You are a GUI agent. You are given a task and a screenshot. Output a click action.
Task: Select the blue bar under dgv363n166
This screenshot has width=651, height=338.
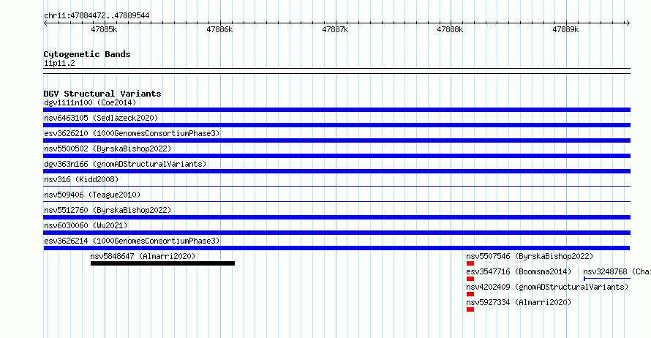tap(336, 171)
